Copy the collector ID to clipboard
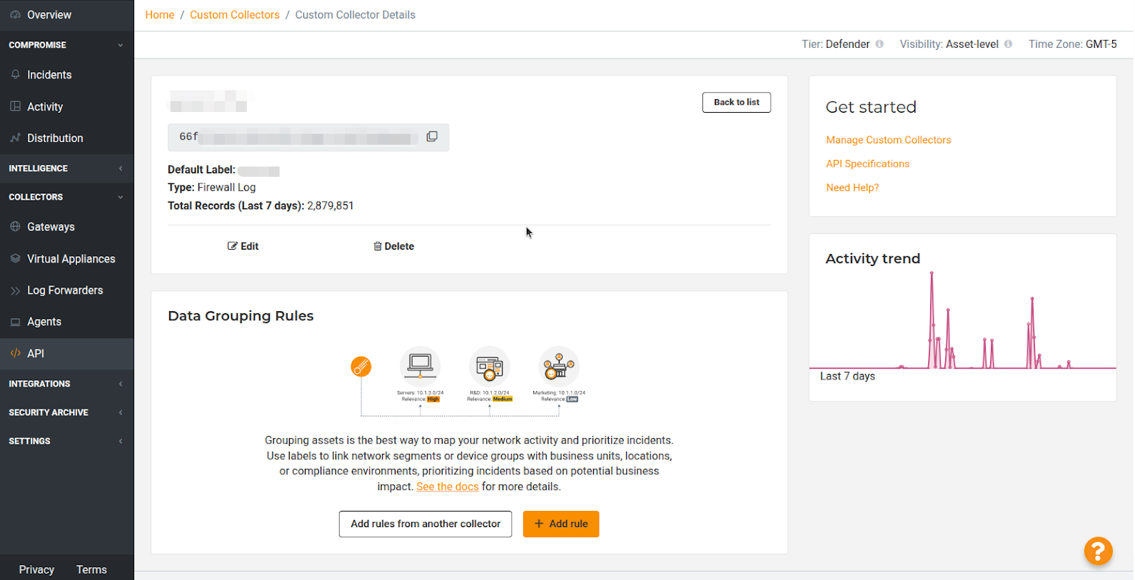The height and width of the screenshot is (580, 1135). [432, 137]
